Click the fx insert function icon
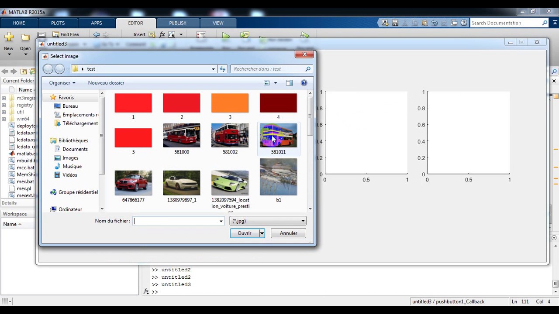 pyautogui.click(x=162, y=34)
